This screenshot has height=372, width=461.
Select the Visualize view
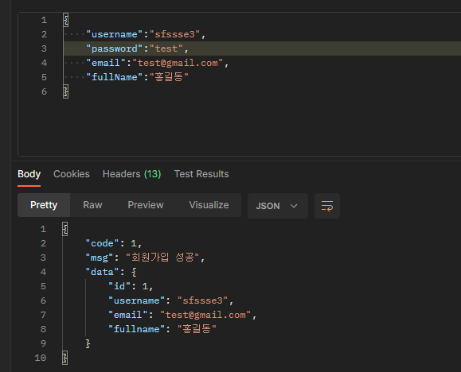pyautogui.click(x=209, y=205)
